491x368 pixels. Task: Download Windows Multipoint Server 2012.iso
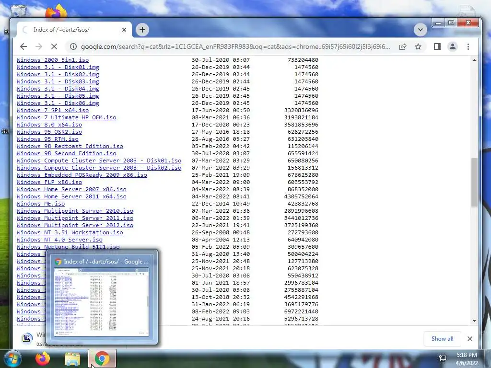[x=75, y=225]
